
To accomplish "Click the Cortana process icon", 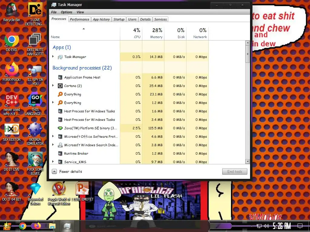I will [x=60, y=86].
